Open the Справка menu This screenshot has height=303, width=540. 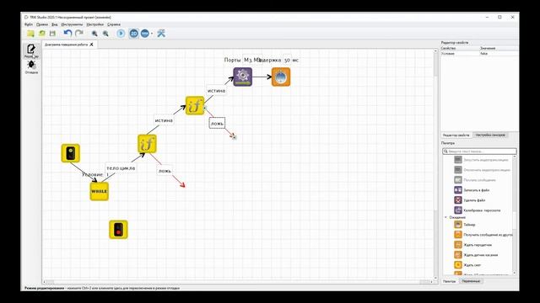point(114,24)
